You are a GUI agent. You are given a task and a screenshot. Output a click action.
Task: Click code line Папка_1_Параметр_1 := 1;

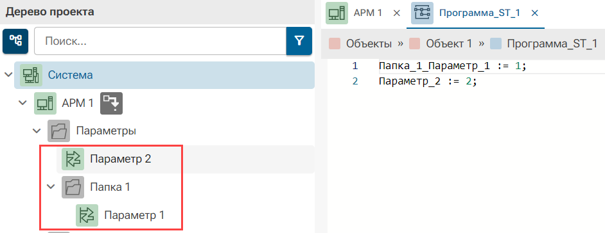pyautogui.click(x=453, y=66)
